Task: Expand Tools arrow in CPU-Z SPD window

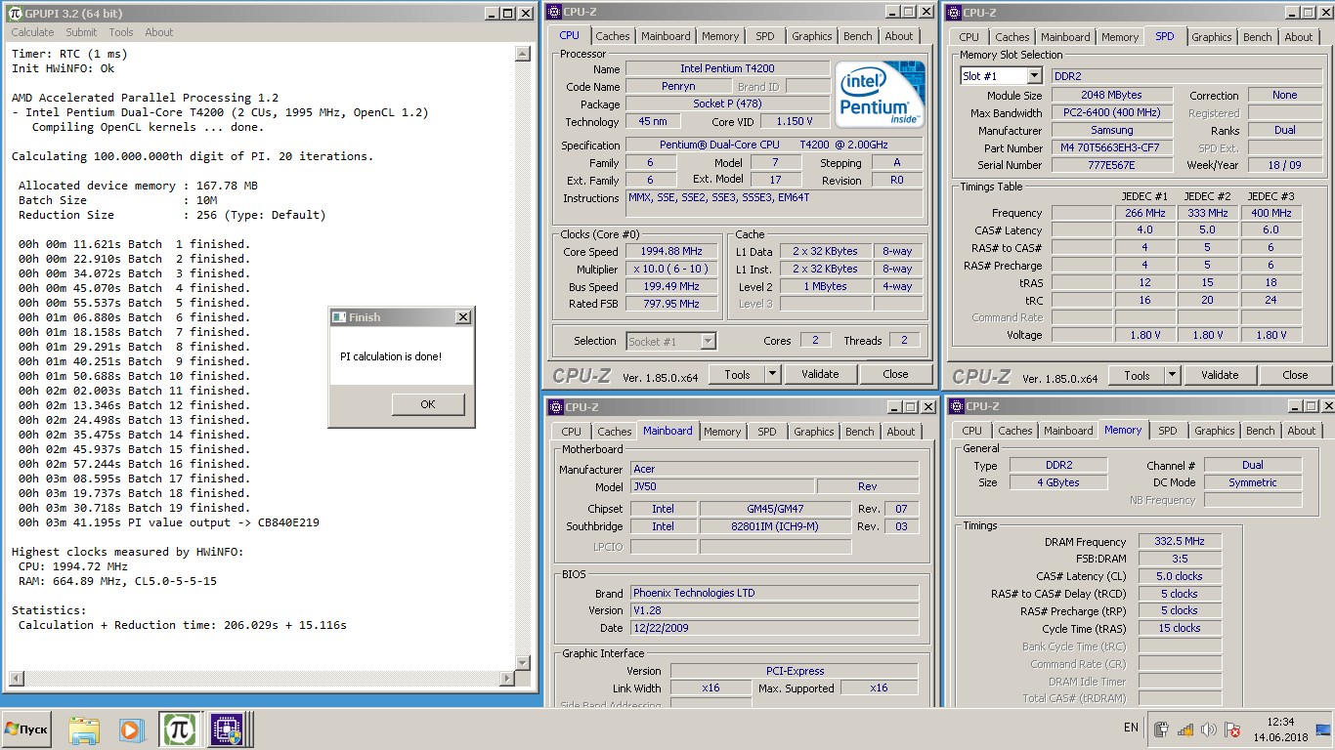Action: coord(1172,375)
